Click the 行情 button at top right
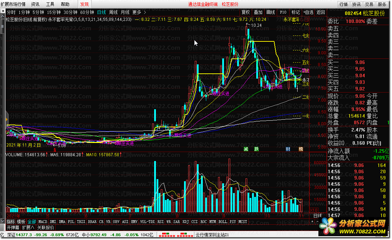This screenshot has width=392, height=240. tap(343, 4)
